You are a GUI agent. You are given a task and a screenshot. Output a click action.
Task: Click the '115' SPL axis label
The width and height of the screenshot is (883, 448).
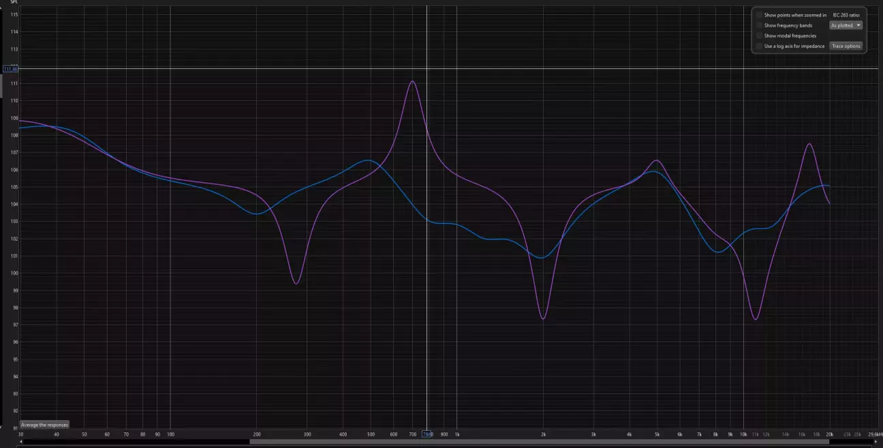tap(14, 14)
